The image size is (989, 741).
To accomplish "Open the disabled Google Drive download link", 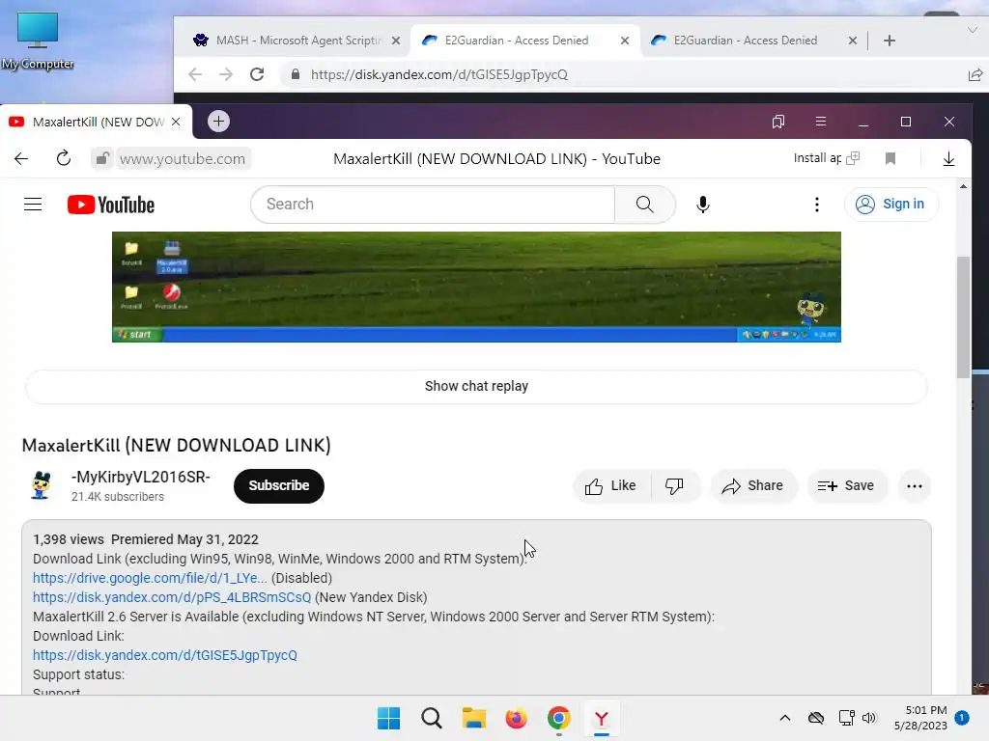I will pos(150,578).
